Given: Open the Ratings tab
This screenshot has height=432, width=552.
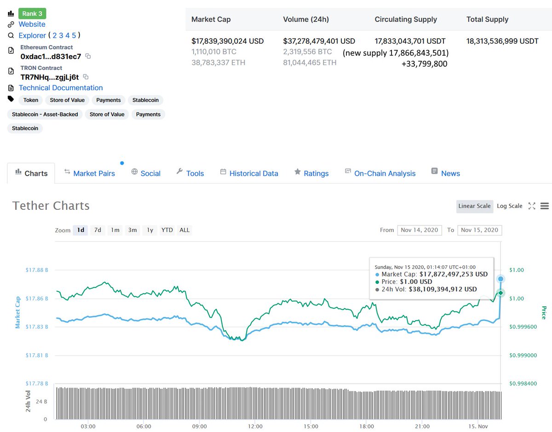Looking at the screenshot, I should [311, 173].
